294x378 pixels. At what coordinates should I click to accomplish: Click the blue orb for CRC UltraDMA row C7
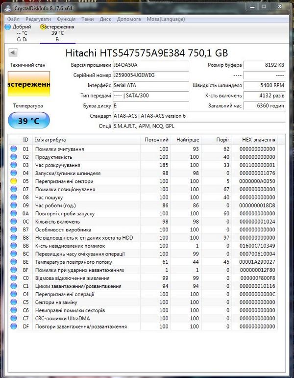14,319
